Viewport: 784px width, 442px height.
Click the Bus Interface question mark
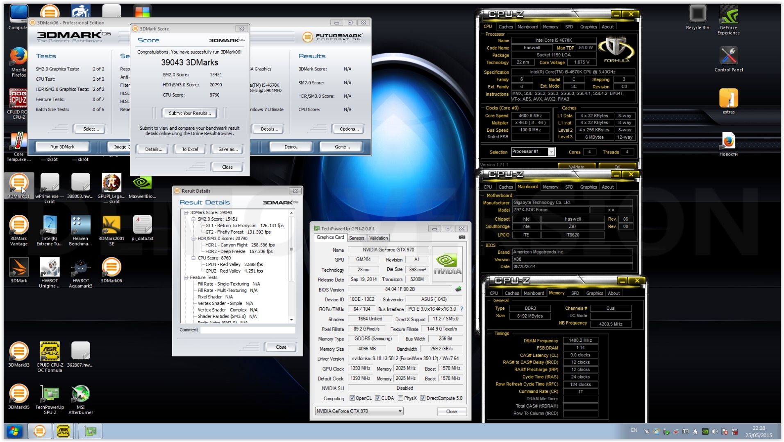pyautogui.click(x=461, y=309)
